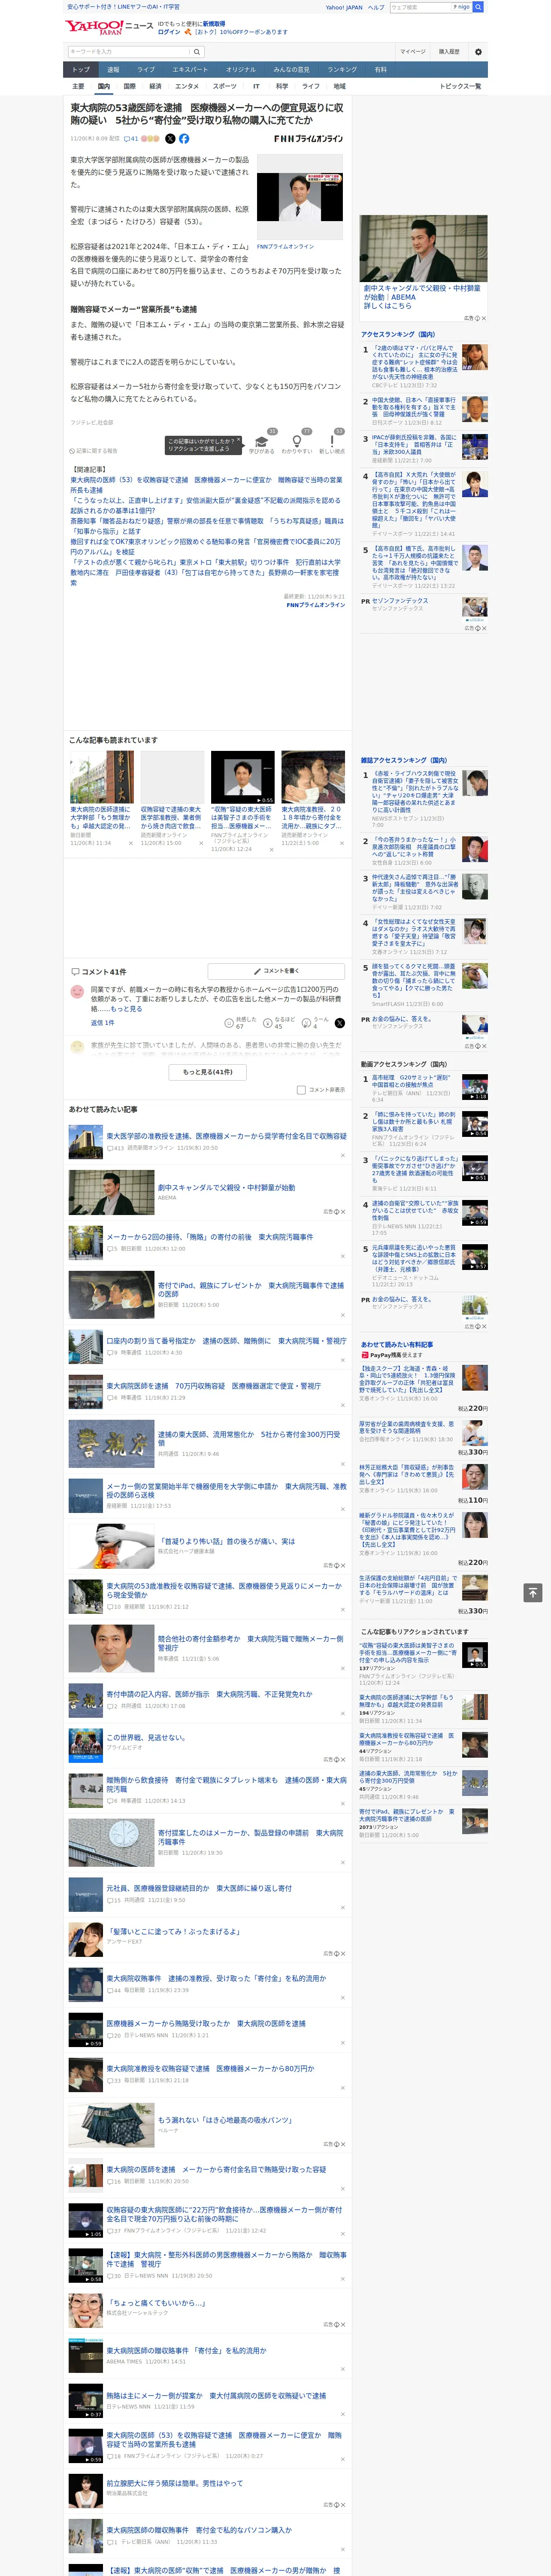
Task: Expand the first comment with もっと見る
Action: click(126, 1009)
